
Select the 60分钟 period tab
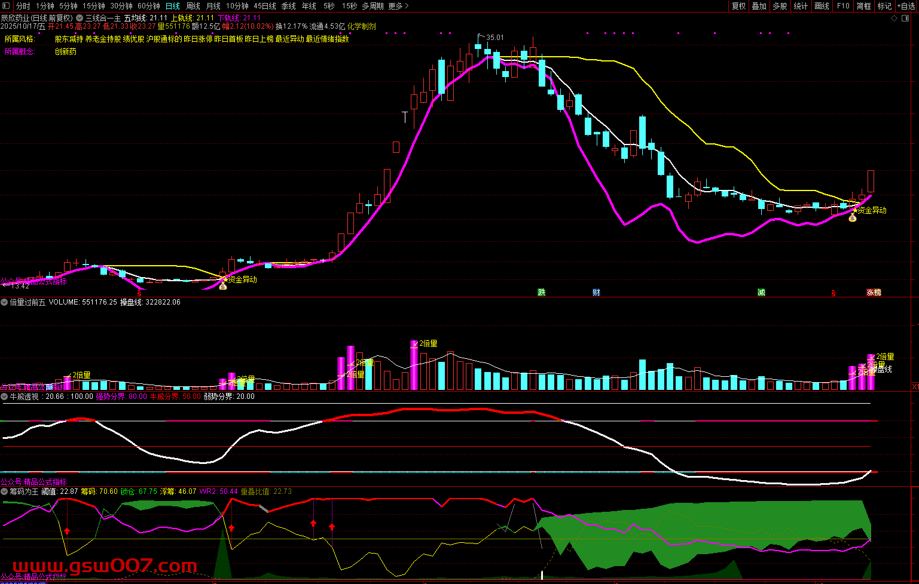pos(149,6)
